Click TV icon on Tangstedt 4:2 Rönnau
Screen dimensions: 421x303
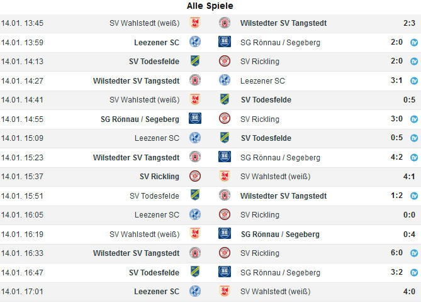pos(414,157)
